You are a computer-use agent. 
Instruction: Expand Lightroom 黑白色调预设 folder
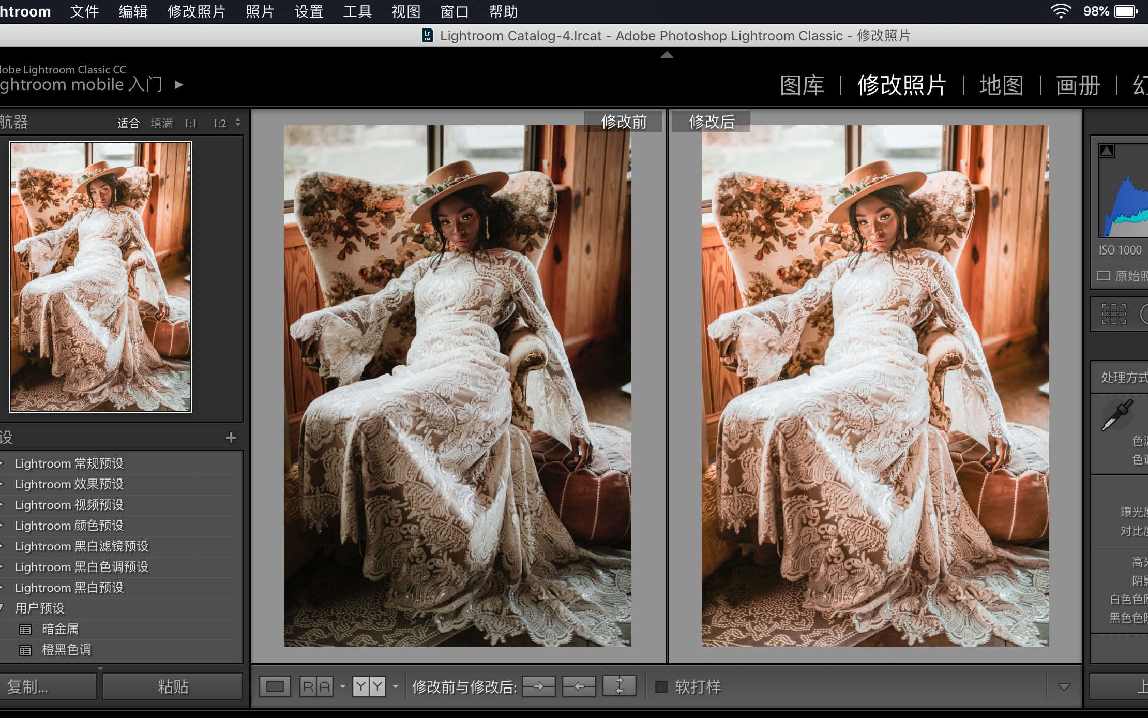[x=2, y=567]
